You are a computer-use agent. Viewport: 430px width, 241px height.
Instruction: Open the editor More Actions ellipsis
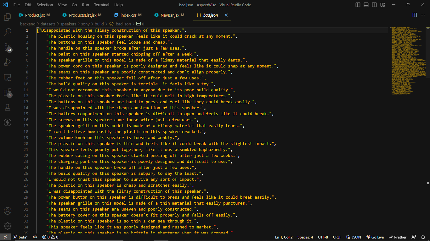(423, 15)
